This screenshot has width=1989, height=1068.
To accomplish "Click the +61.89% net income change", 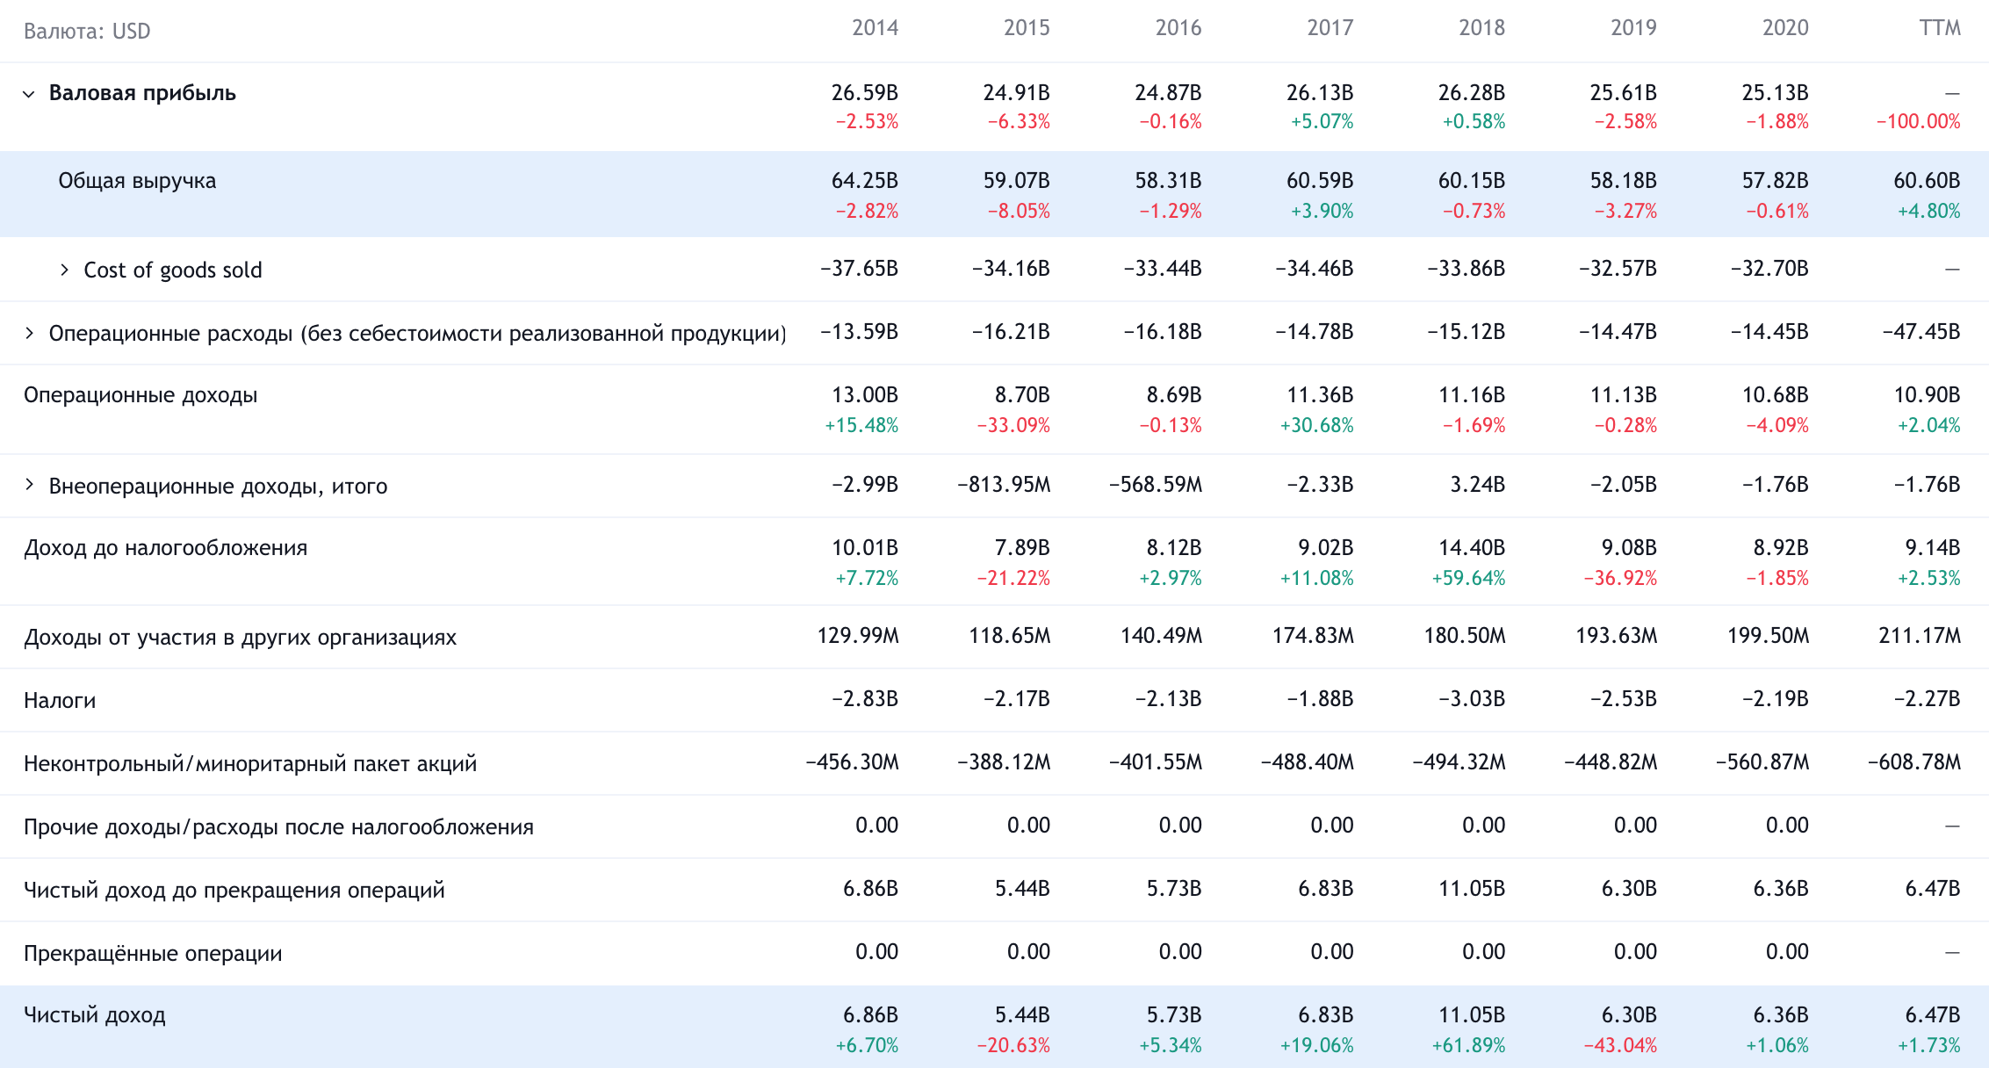I will [x=1469, y=1046].
